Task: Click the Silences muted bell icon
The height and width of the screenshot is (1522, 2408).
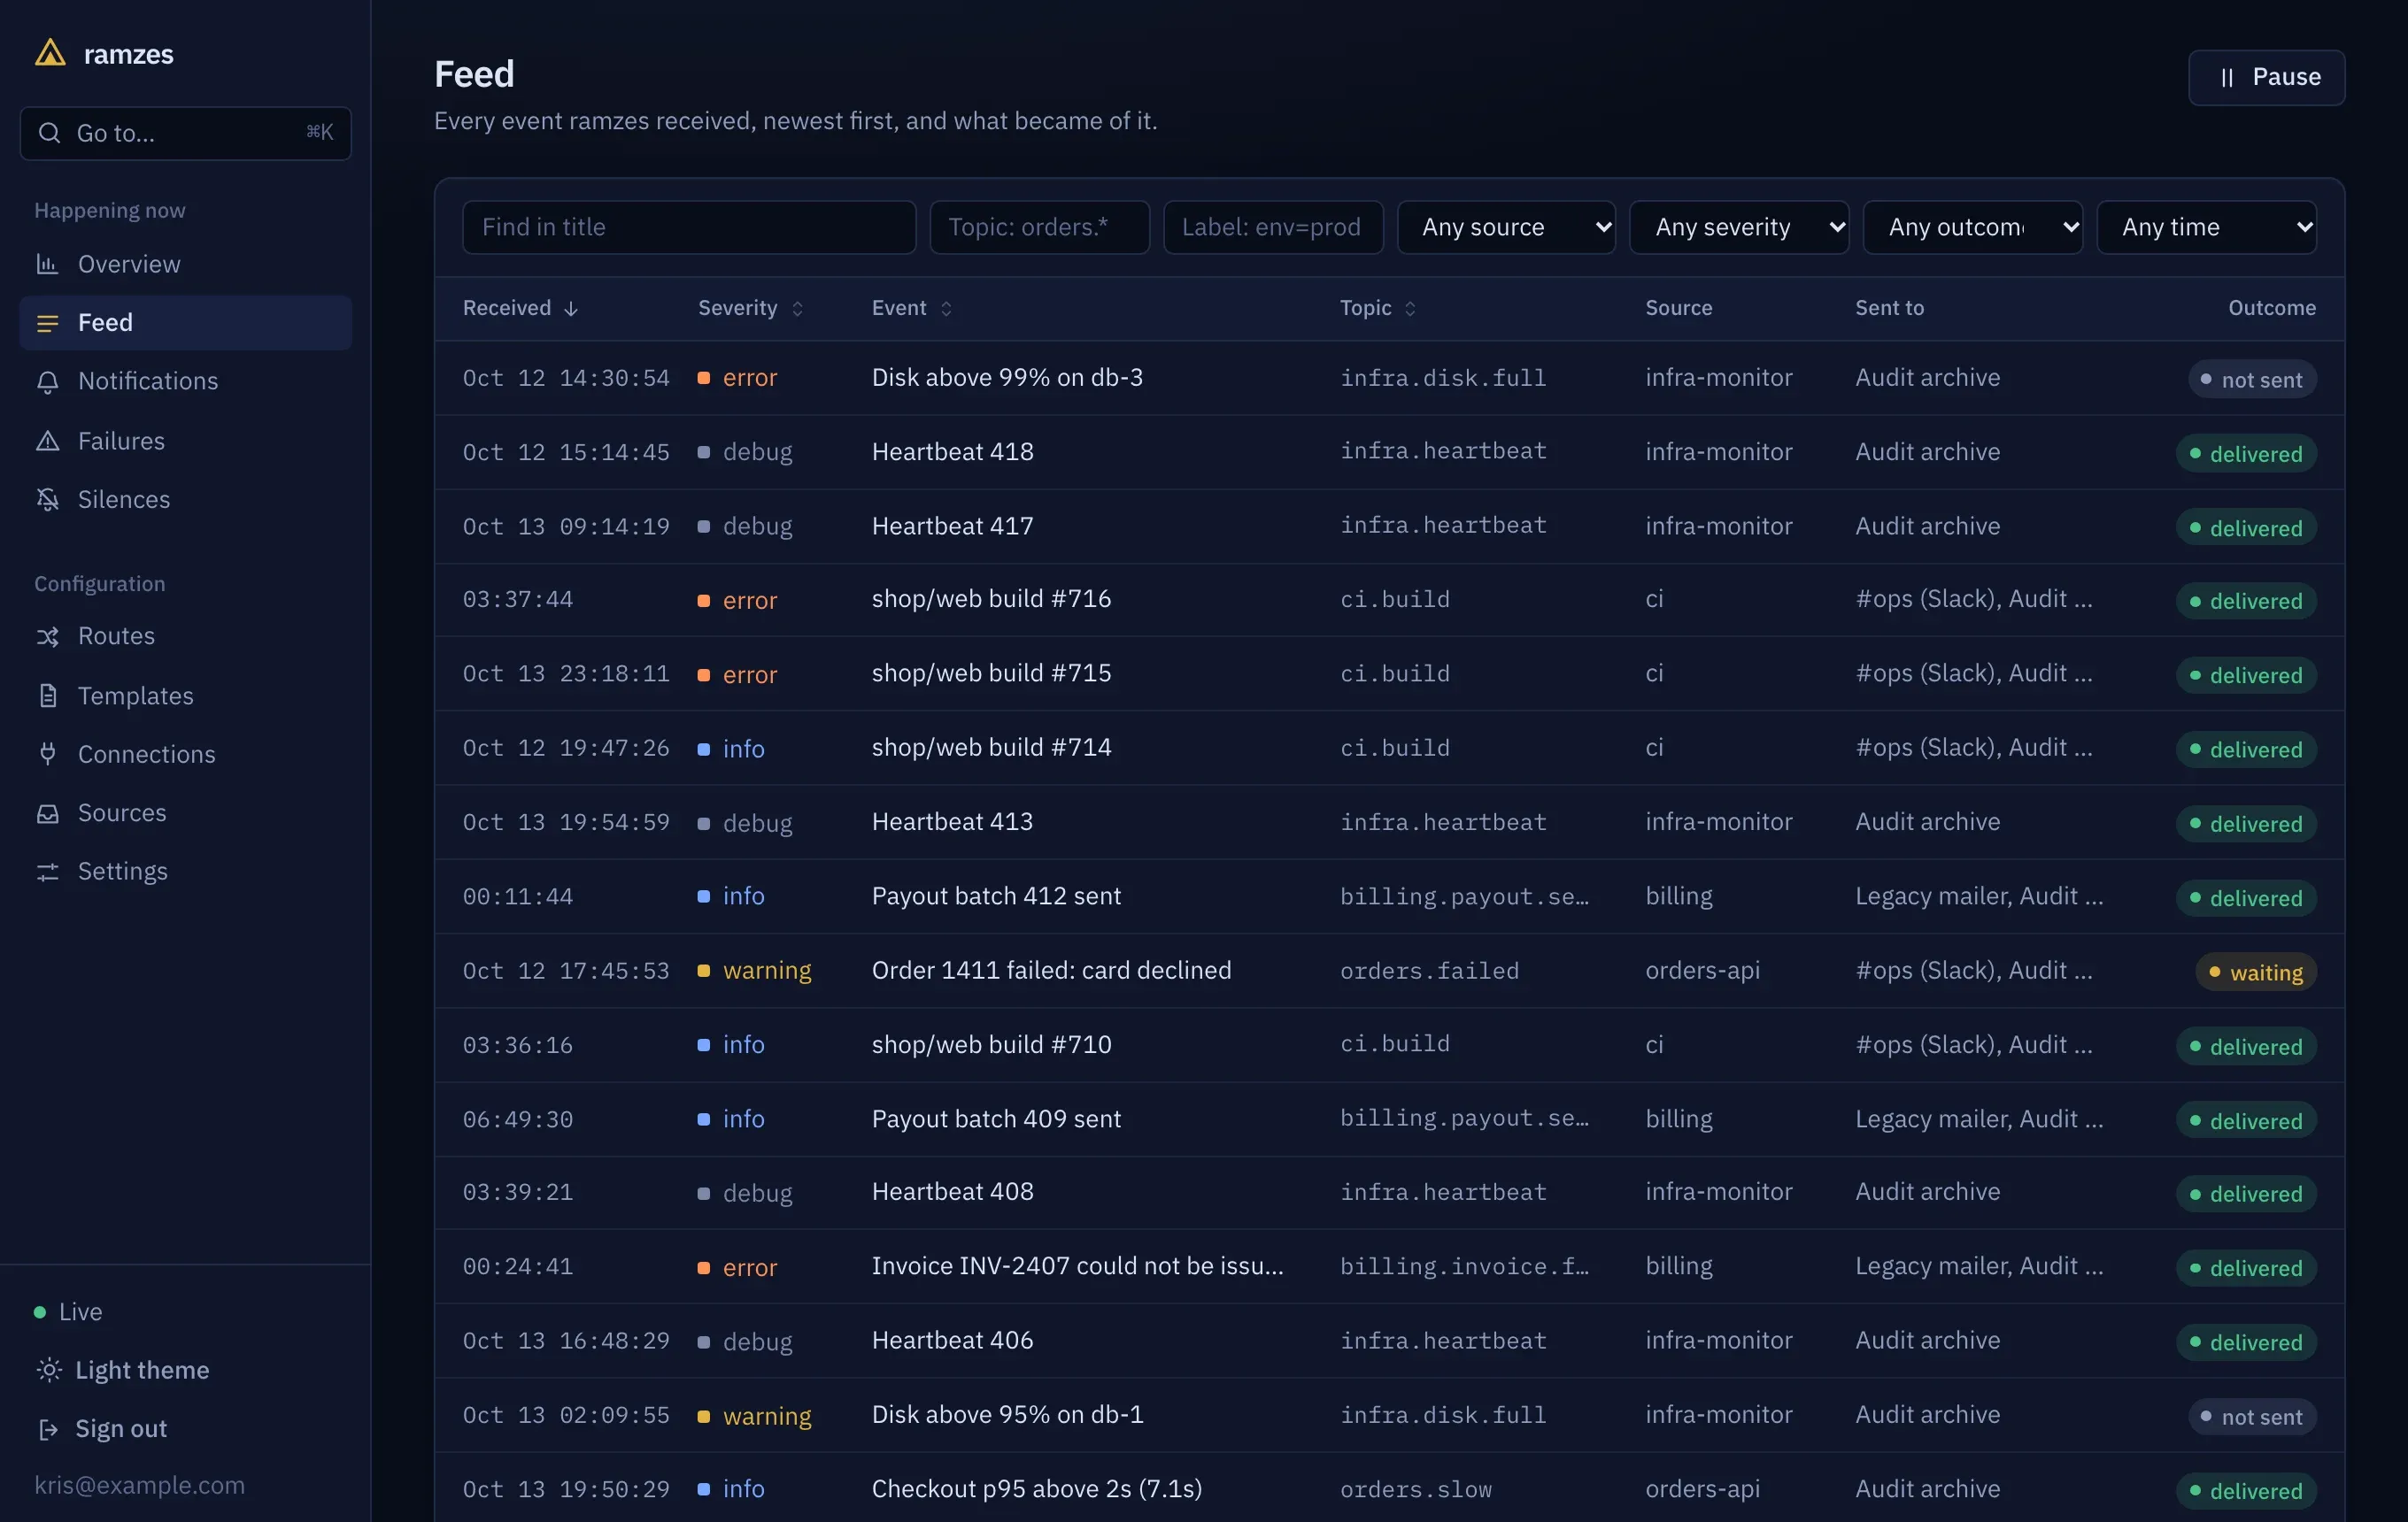Action: tap(47, 500)
